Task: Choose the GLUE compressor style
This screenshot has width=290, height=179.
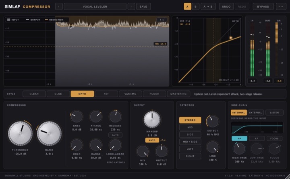Action: (x=58, y=94)
